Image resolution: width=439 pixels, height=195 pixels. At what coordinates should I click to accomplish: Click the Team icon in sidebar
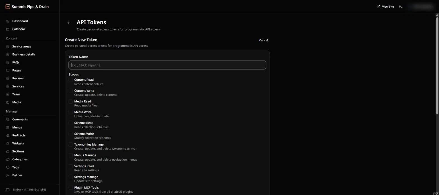8,94
